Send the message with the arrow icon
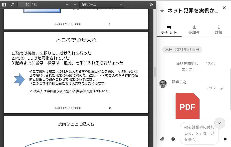This screenshot has height=147, width=231. click(226, 139)
